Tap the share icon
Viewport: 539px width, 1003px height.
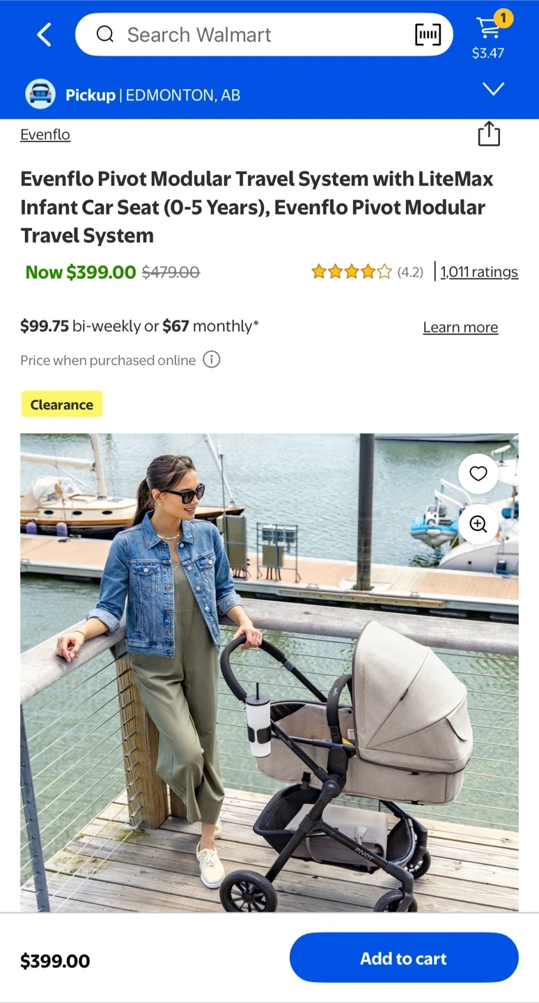(489, 134)
